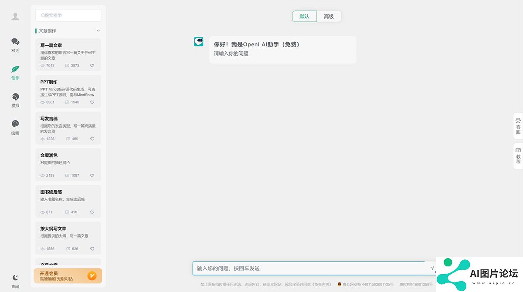Favorite the 图书读后感 heart icon
Viewport: 523px width, 292px height.
92,212
